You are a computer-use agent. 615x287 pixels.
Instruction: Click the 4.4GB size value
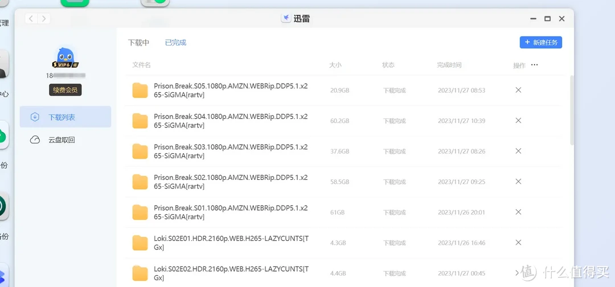[338, 273]
